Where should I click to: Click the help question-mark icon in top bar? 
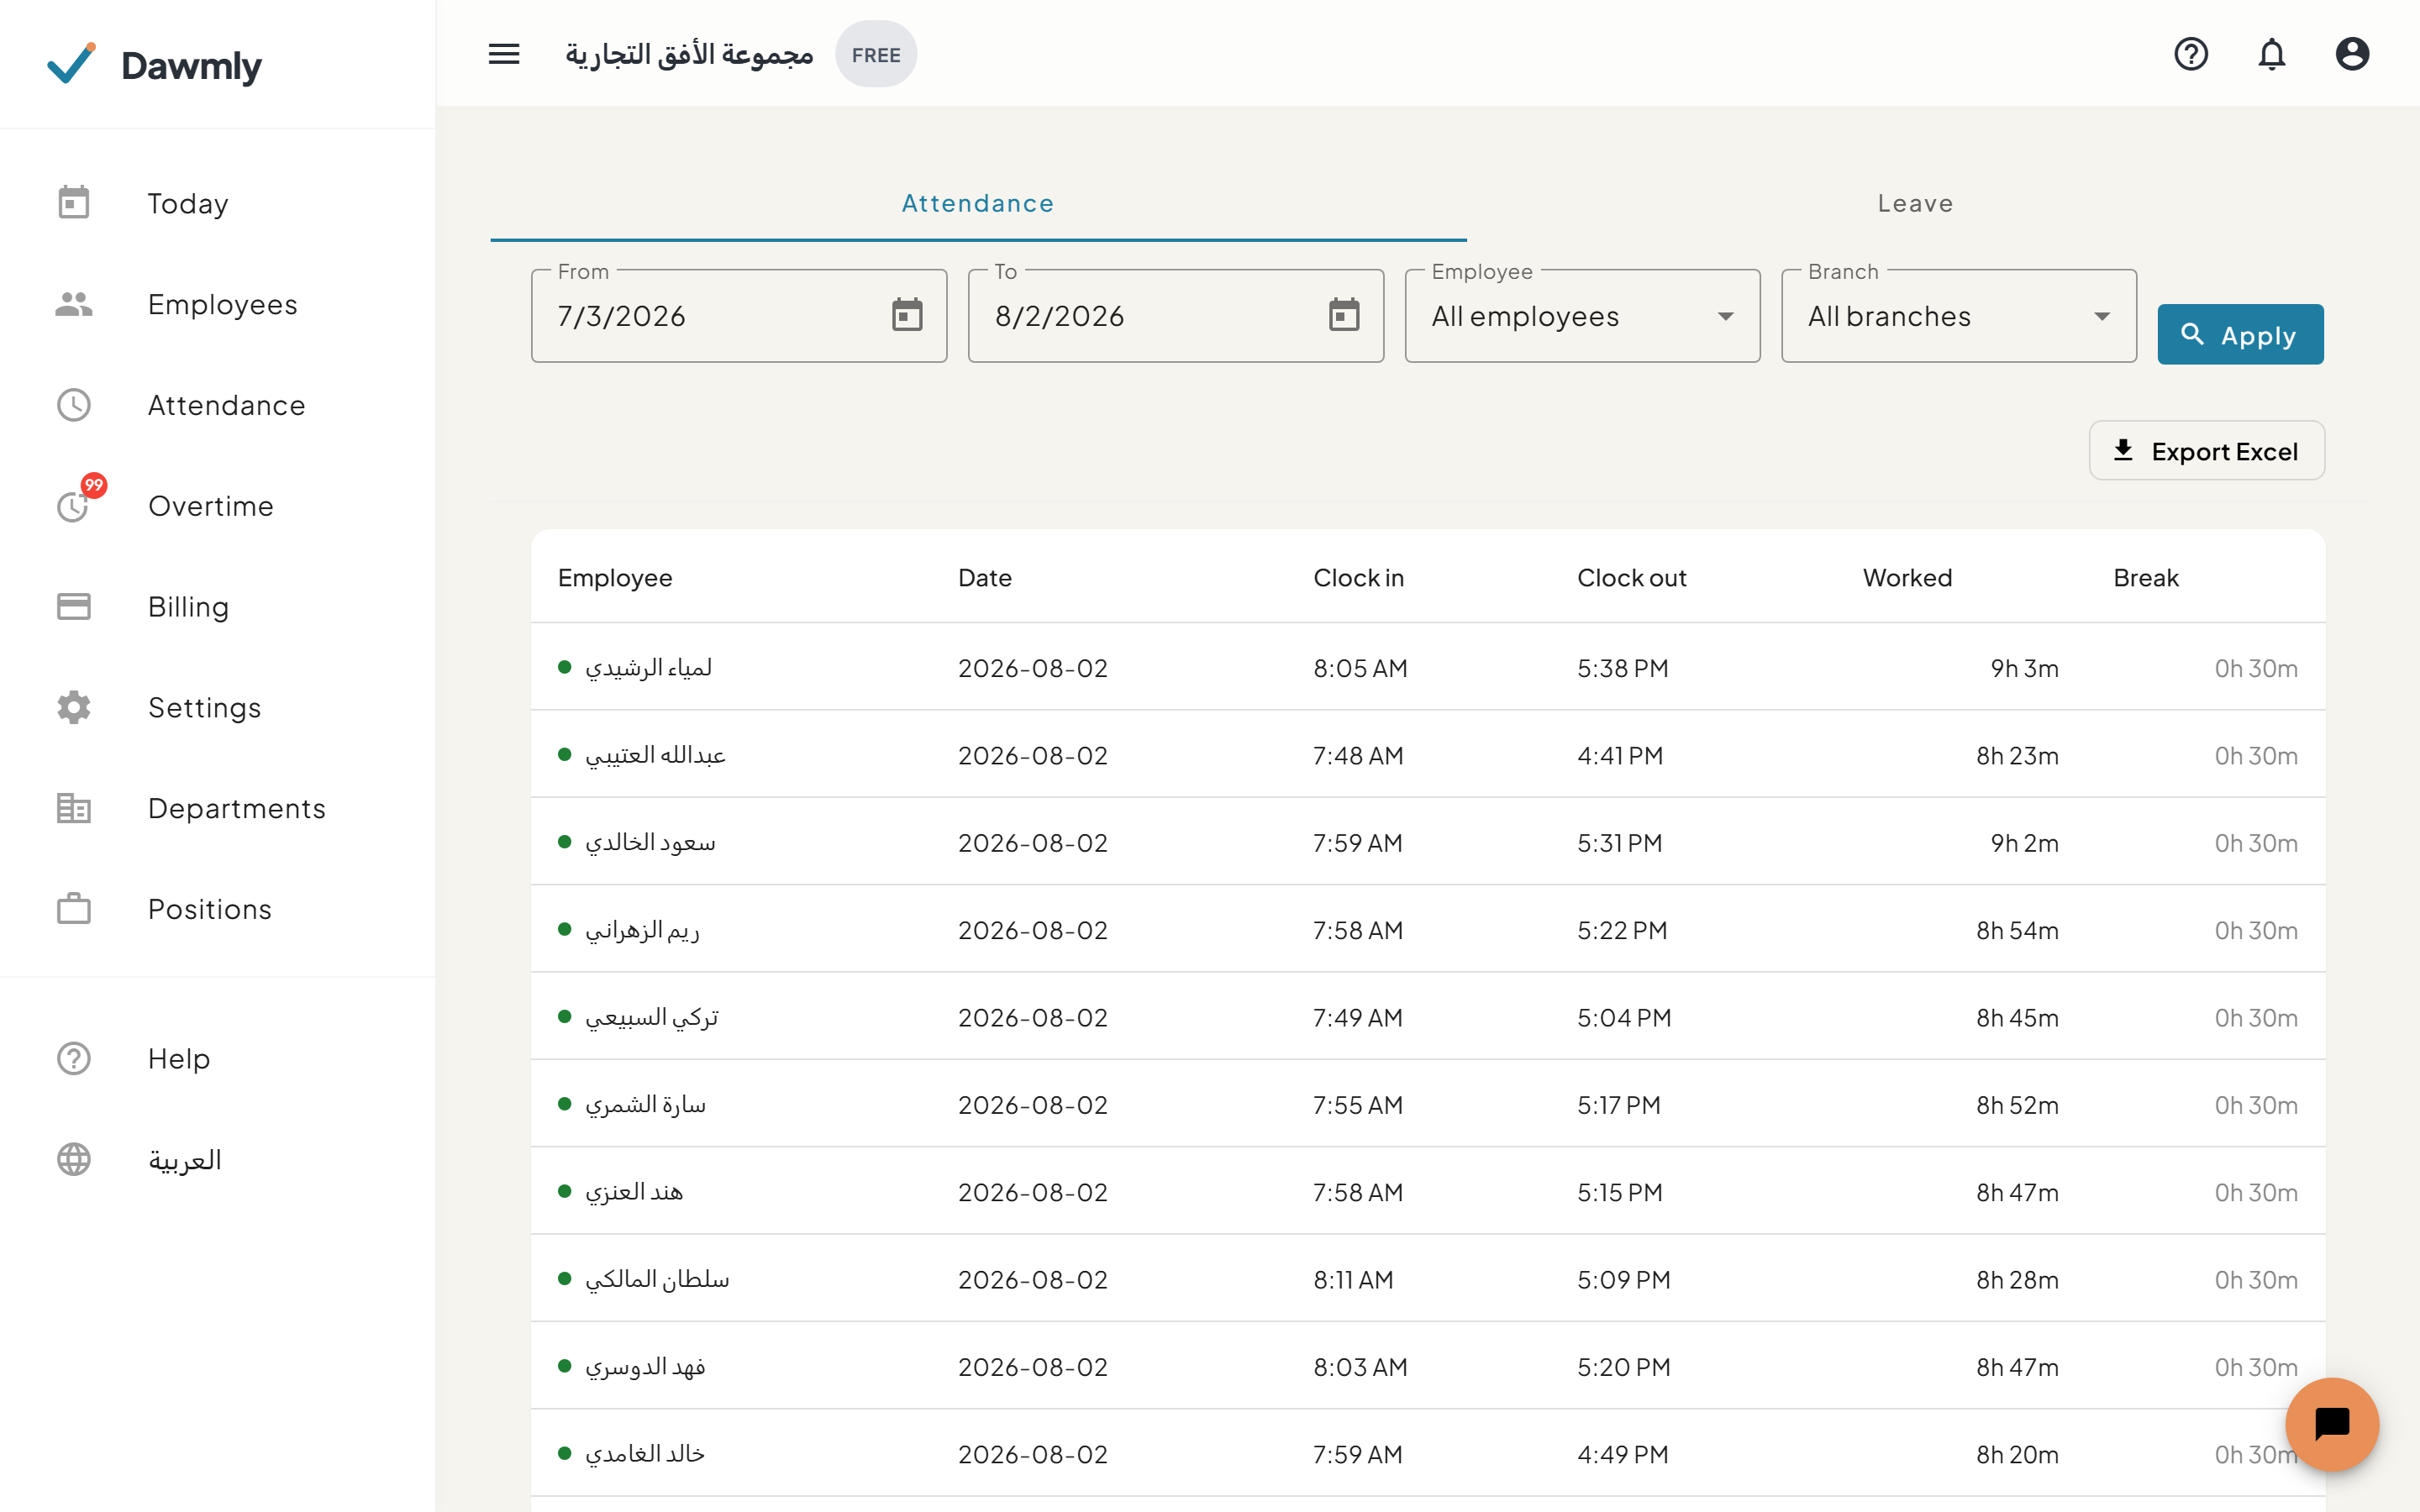pos(2191,54)
